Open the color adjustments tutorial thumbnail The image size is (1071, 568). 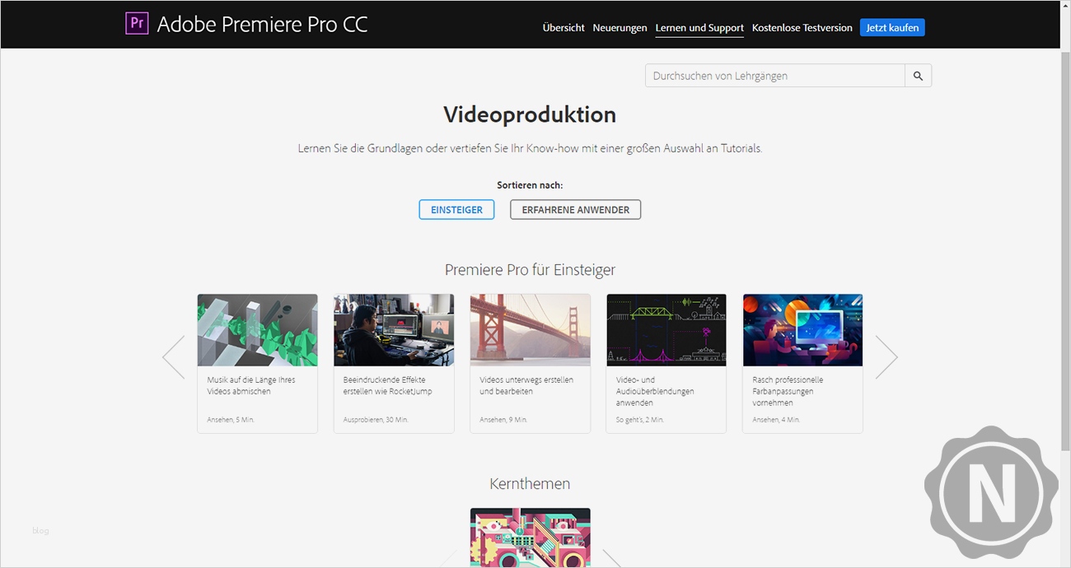click(802, 330)
